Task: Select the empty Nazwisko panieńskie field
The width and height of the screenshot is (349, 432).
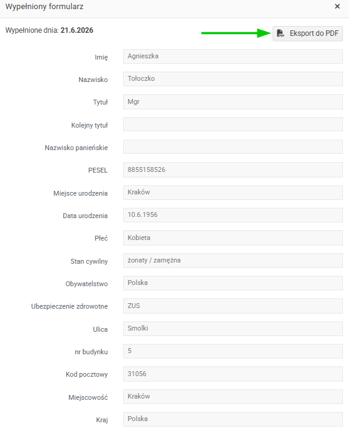Action: (233, 147)
